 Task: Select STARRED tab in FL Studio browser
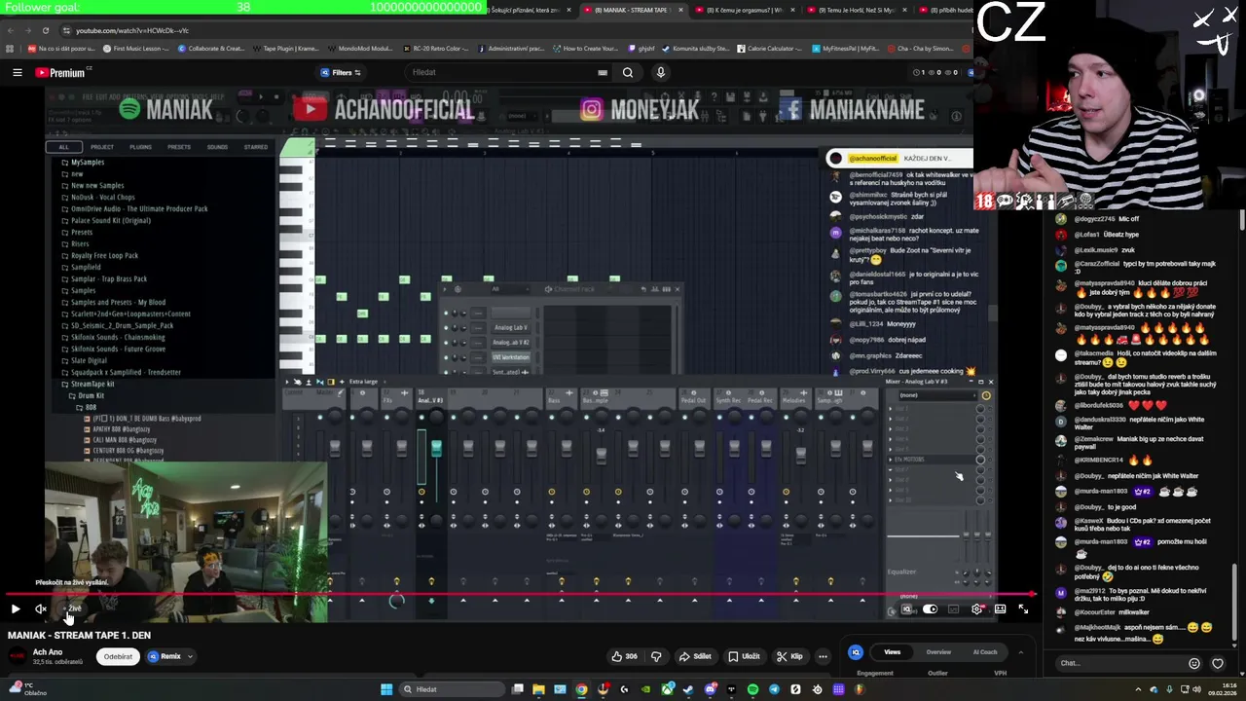[256, 147]
